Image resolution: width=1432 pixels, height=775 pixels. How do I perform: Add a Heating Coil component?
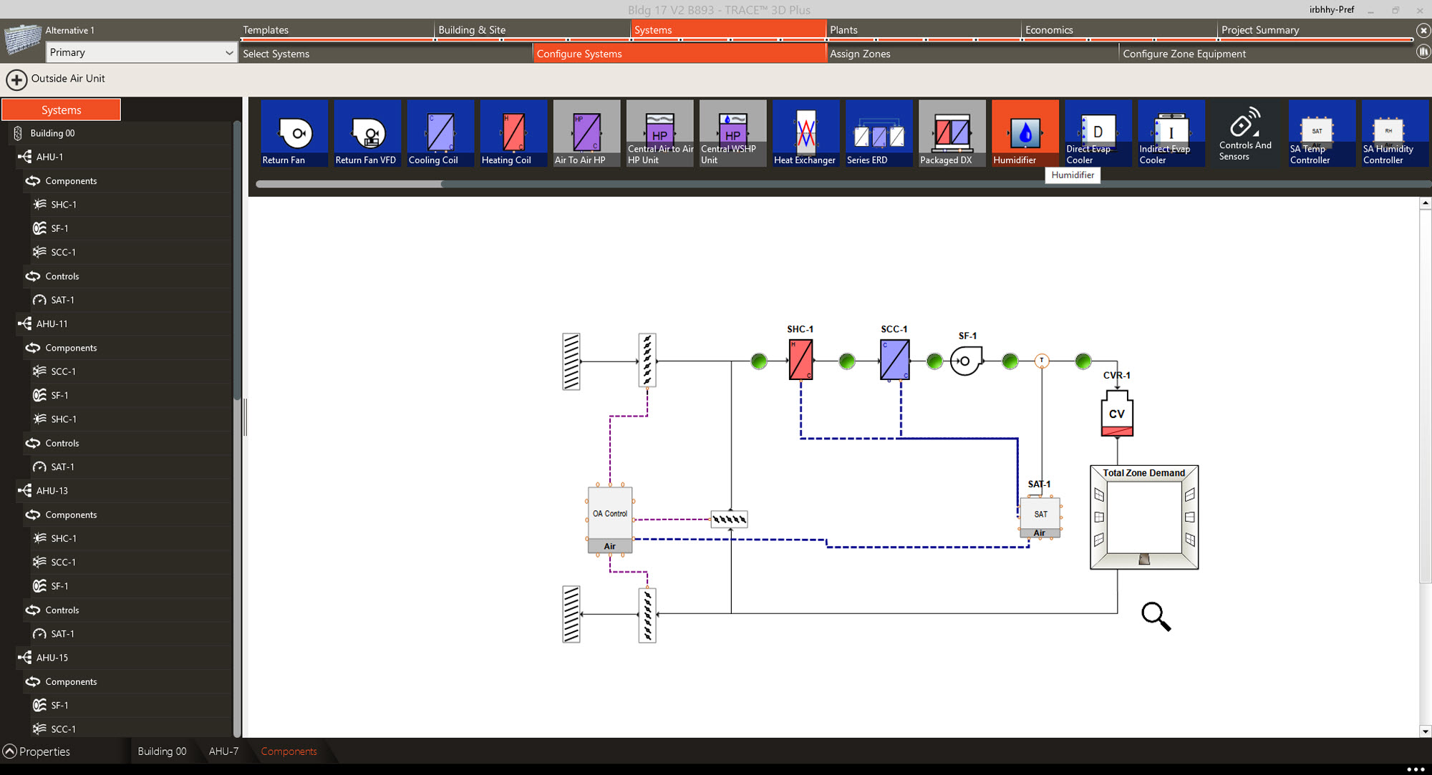coord(512,132)
